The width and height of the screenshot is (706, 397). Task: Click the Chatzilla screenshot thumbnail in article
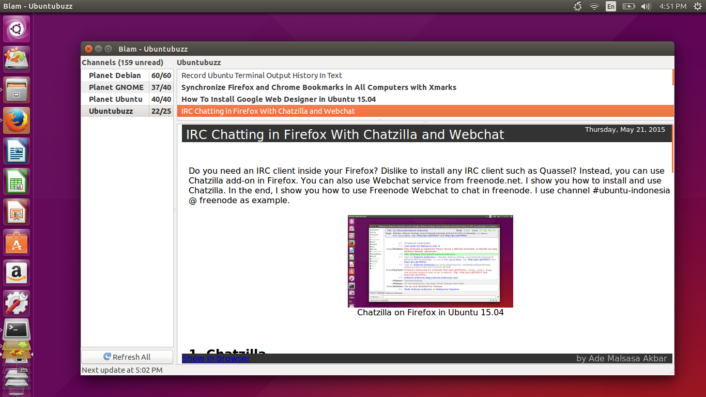coord(430,261)
